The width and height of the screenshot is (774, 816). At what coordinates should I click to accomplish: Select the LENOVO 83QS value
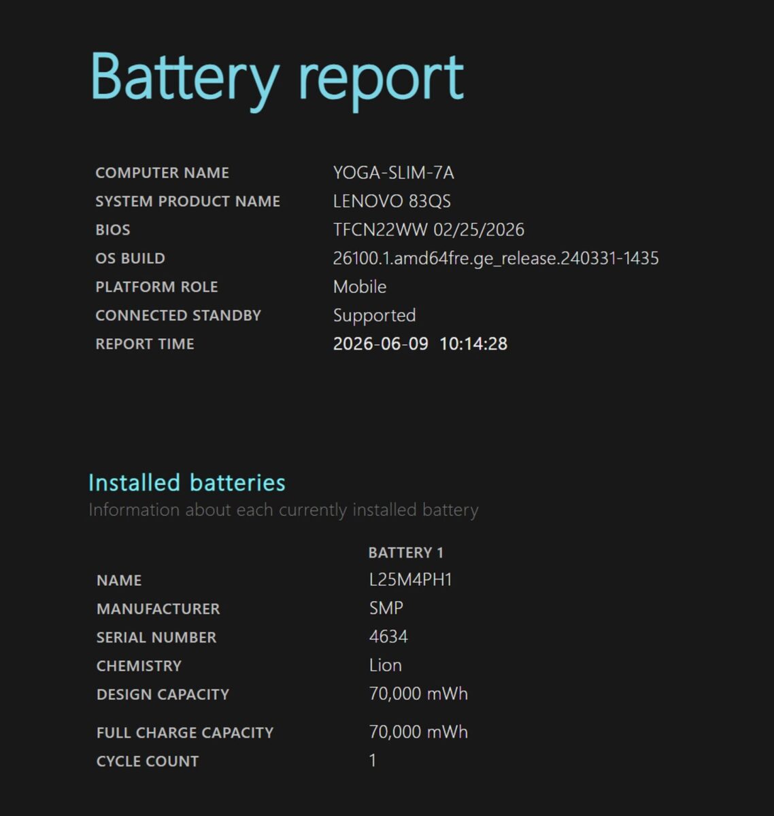click(x=392, y=201)
